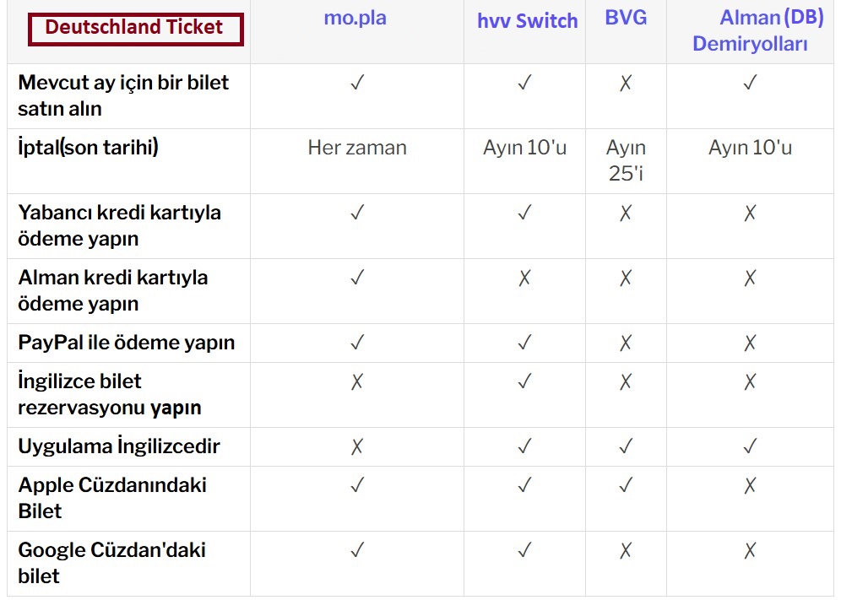Click hvv Switch checkmark for foreign credit card
The height and width of the screenshot is (600, 841).
[x=524, y=213]
